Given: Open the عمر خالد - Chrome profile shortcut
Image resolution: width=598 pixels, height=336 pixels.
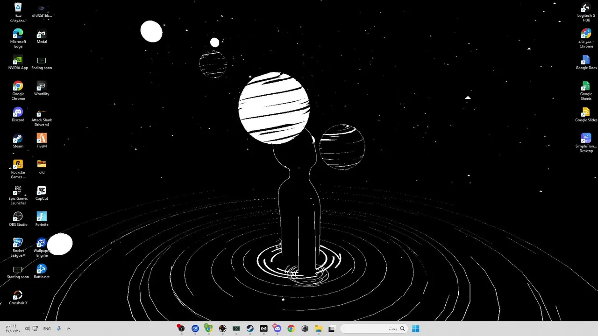Looking at the screenshot, I should (x=586, y=38).
